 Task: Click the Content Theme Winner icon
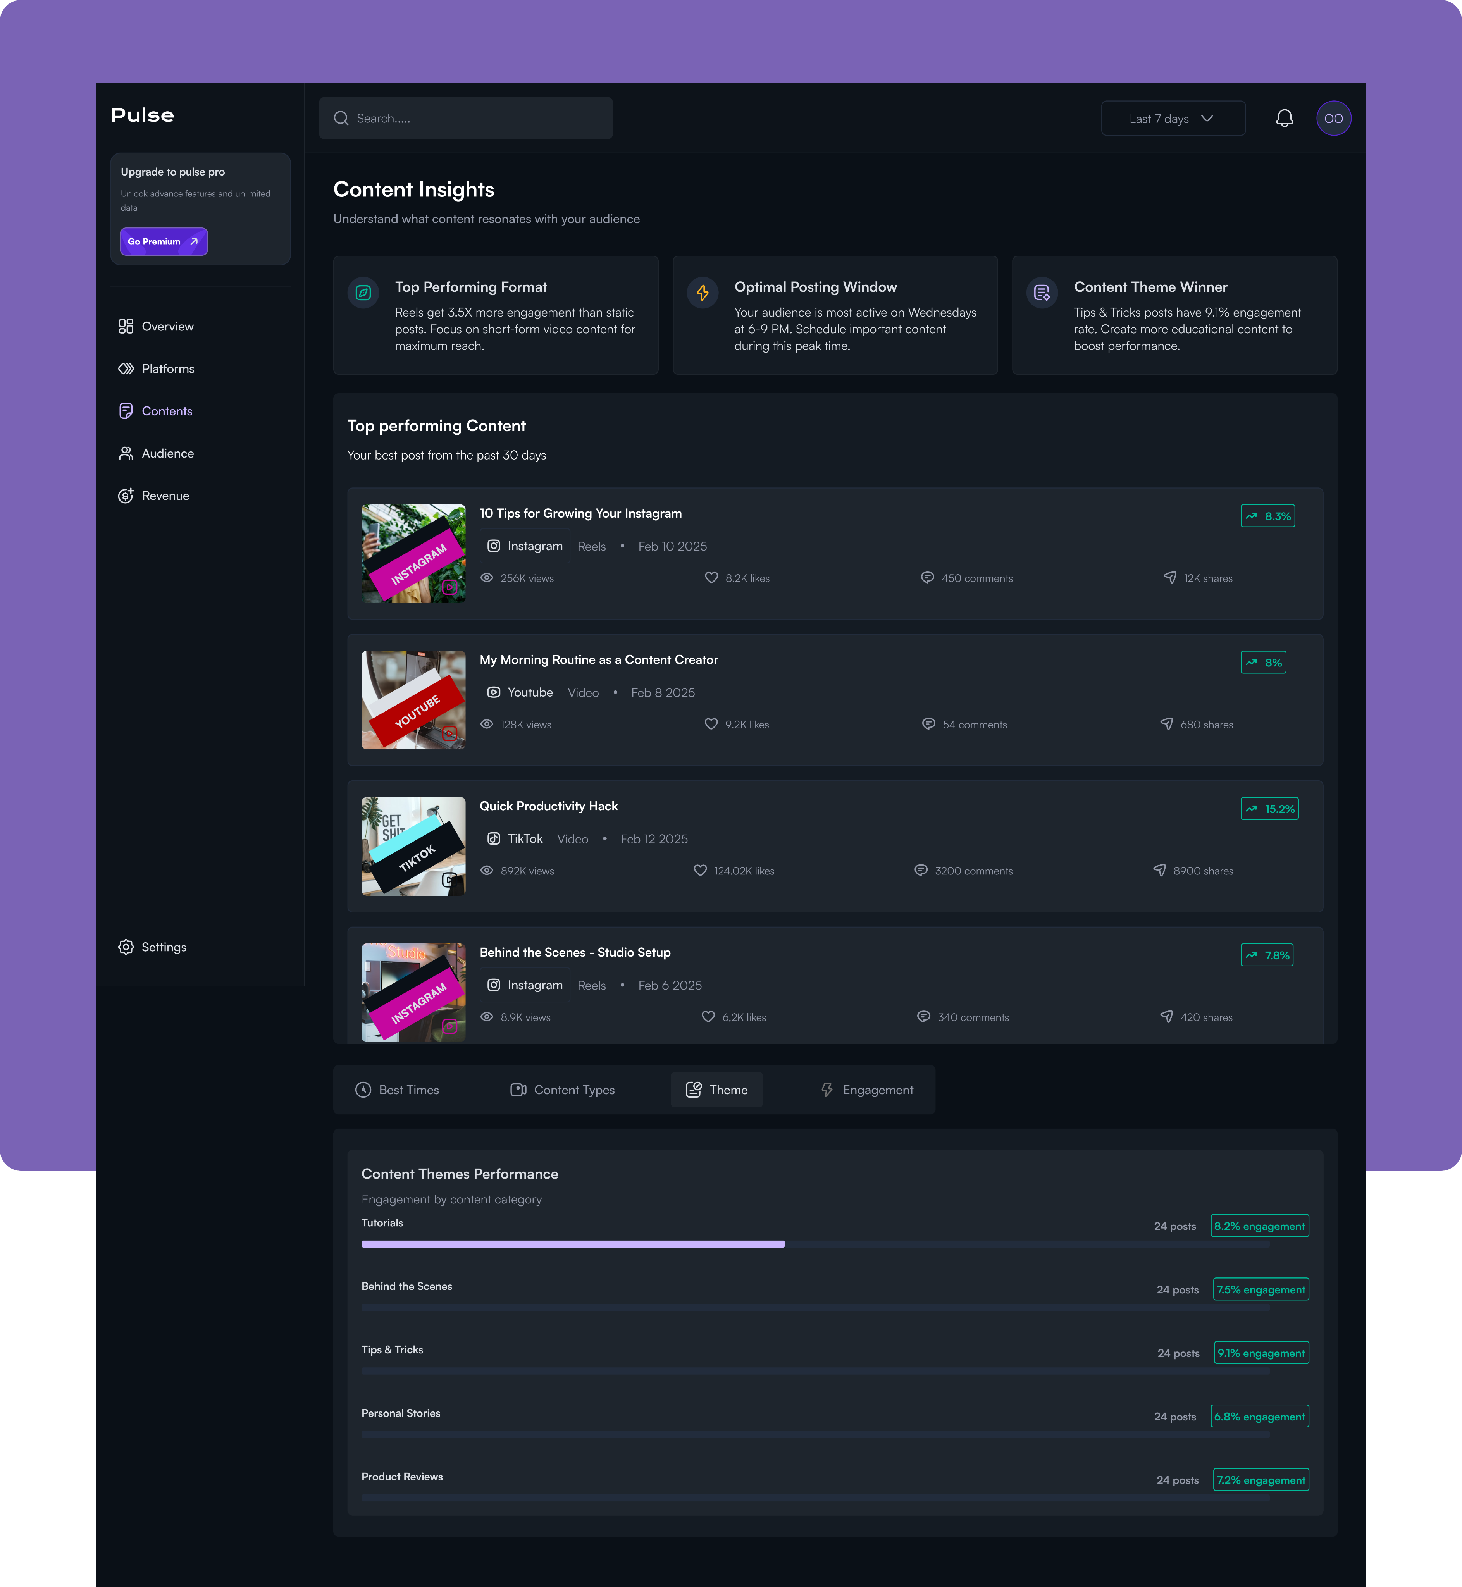(x=1042, y=293)
